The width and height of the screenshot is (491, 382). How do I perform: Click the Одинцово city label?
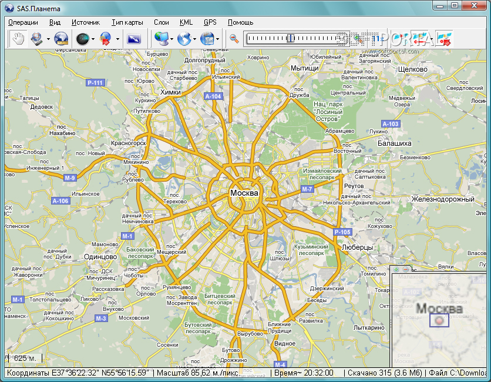click(x=100, y=257)
